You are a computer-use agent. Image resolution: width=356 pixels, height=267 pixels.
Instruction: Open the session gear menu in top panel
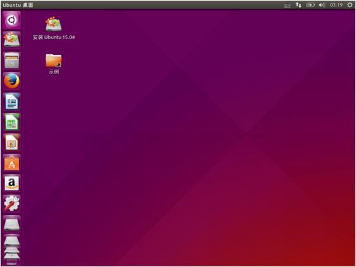[x=350, y=5]
